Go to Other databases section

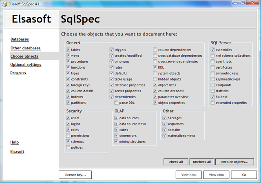25,48
